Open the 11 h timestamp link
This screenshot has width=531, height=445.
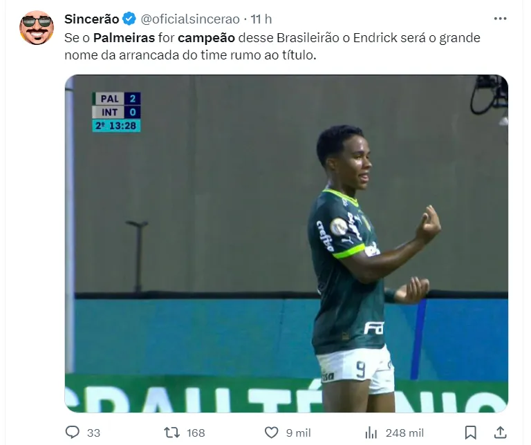(x=261, y=19)
